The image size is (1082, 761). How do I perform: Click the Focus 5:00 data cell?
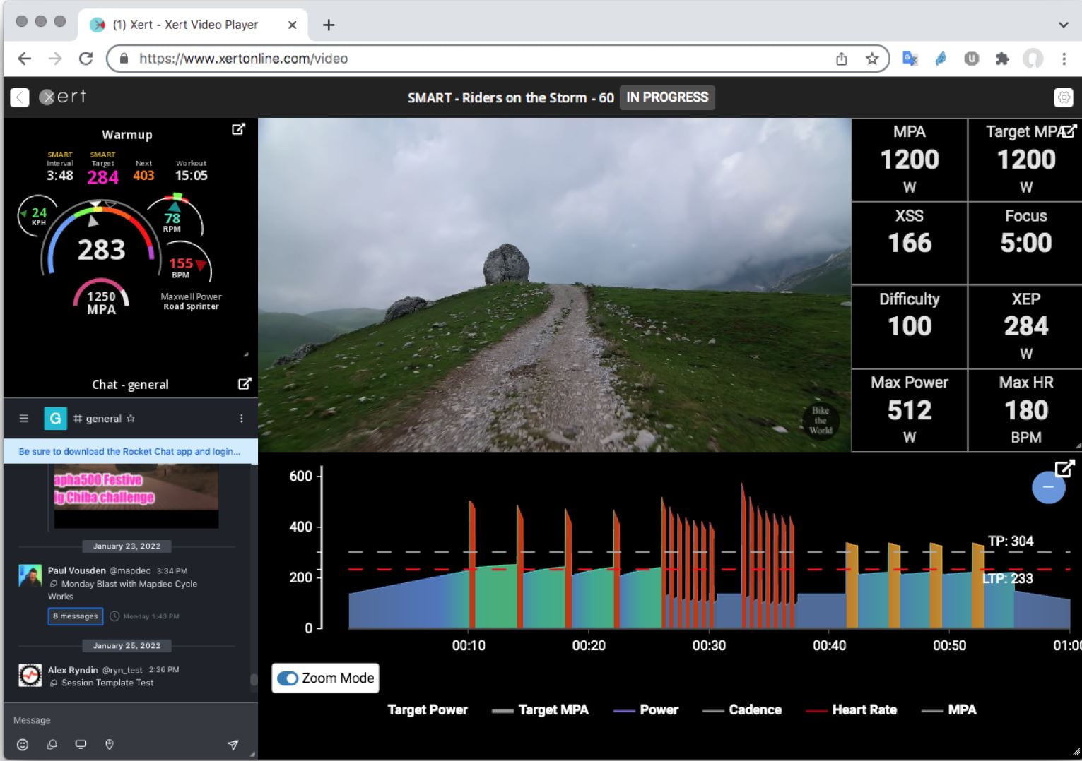click(x=1025, y=243)
